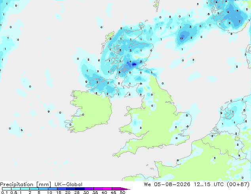Click the arrow tip beyond 50 on legend
This screenshot has height=194, width=251.
coord(125,189)
